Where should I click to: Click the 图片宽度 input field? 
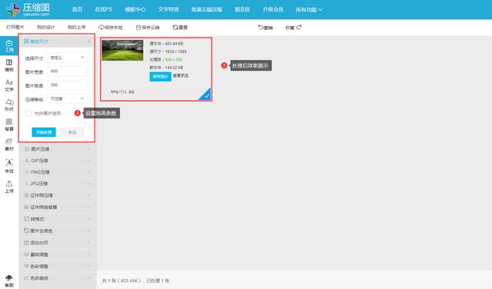pos(67,71)
